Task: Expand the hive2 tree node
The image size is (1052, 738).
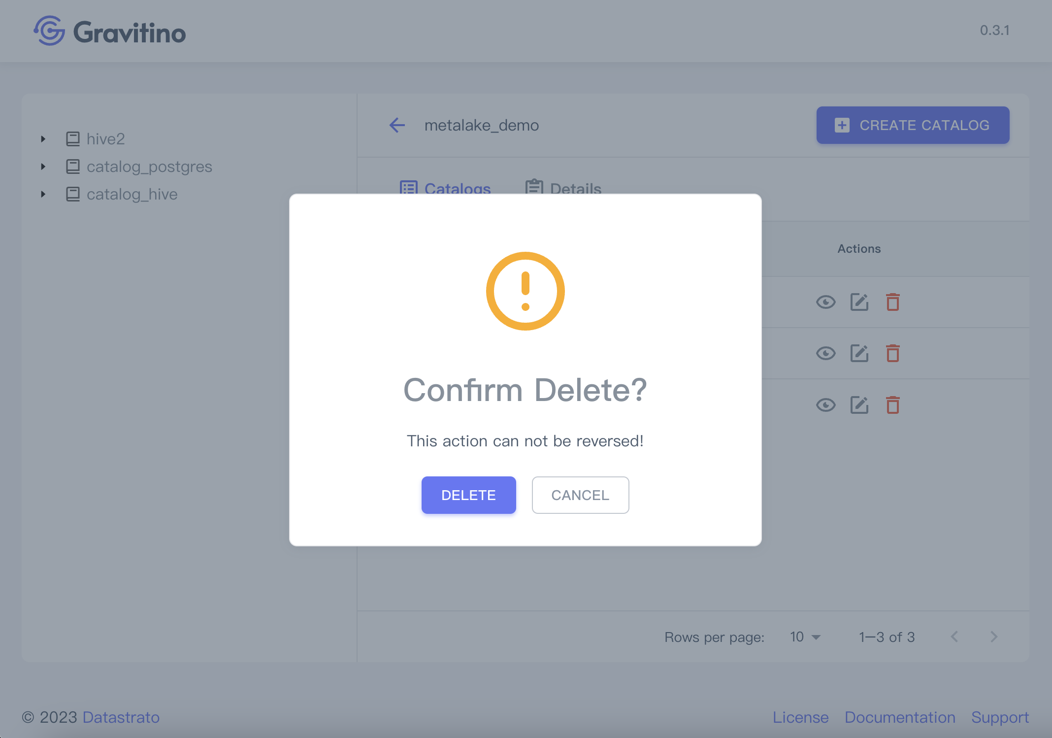Action: pos(43,139)
